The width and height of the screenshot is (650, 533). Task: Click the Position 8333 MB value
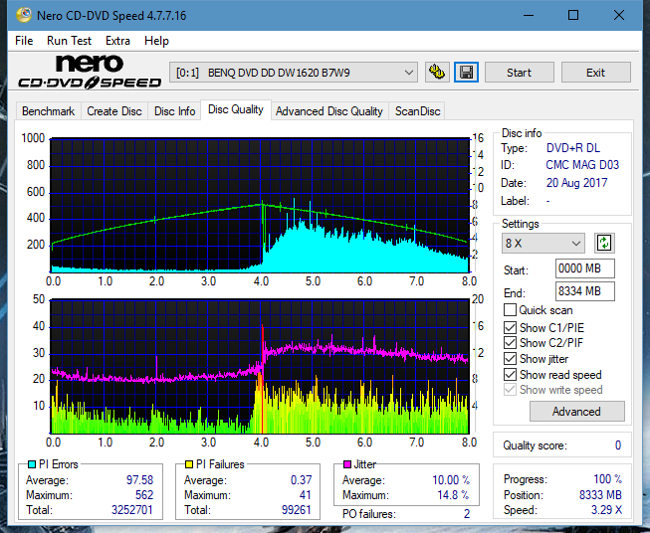click(600, 495)
